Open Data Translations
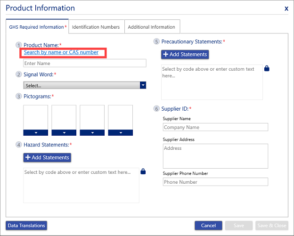This screenshot has height=236, width=294. click(26, 226)
